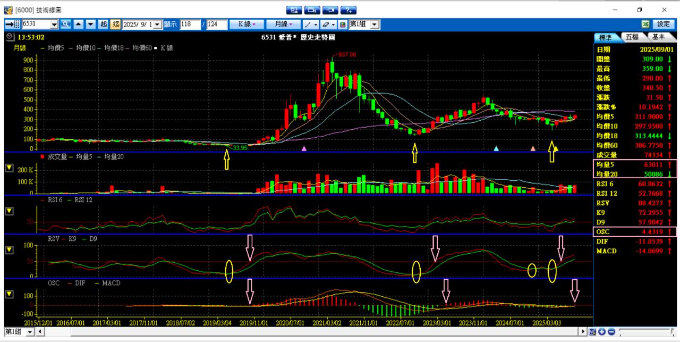Click the Excel export icon

tap(645, 24)
